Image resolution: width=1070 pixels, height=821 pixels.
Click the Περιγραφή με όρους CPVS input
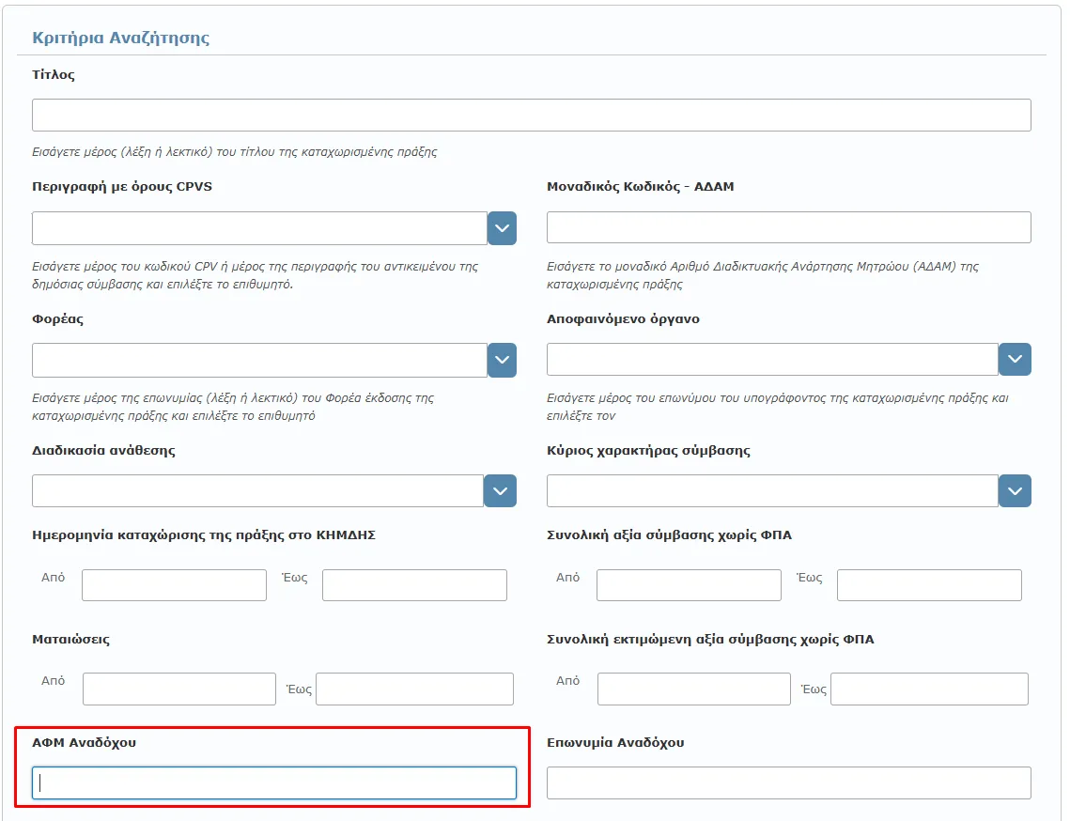pos(259,228)
